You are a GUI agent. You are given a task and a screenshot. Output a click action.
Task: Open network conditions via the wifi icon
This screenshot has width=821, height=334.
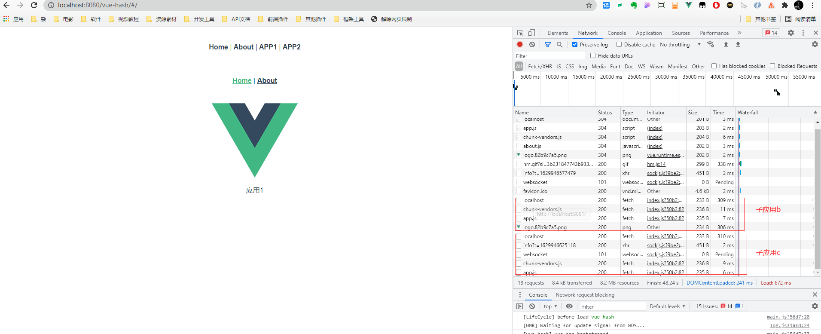711,44
